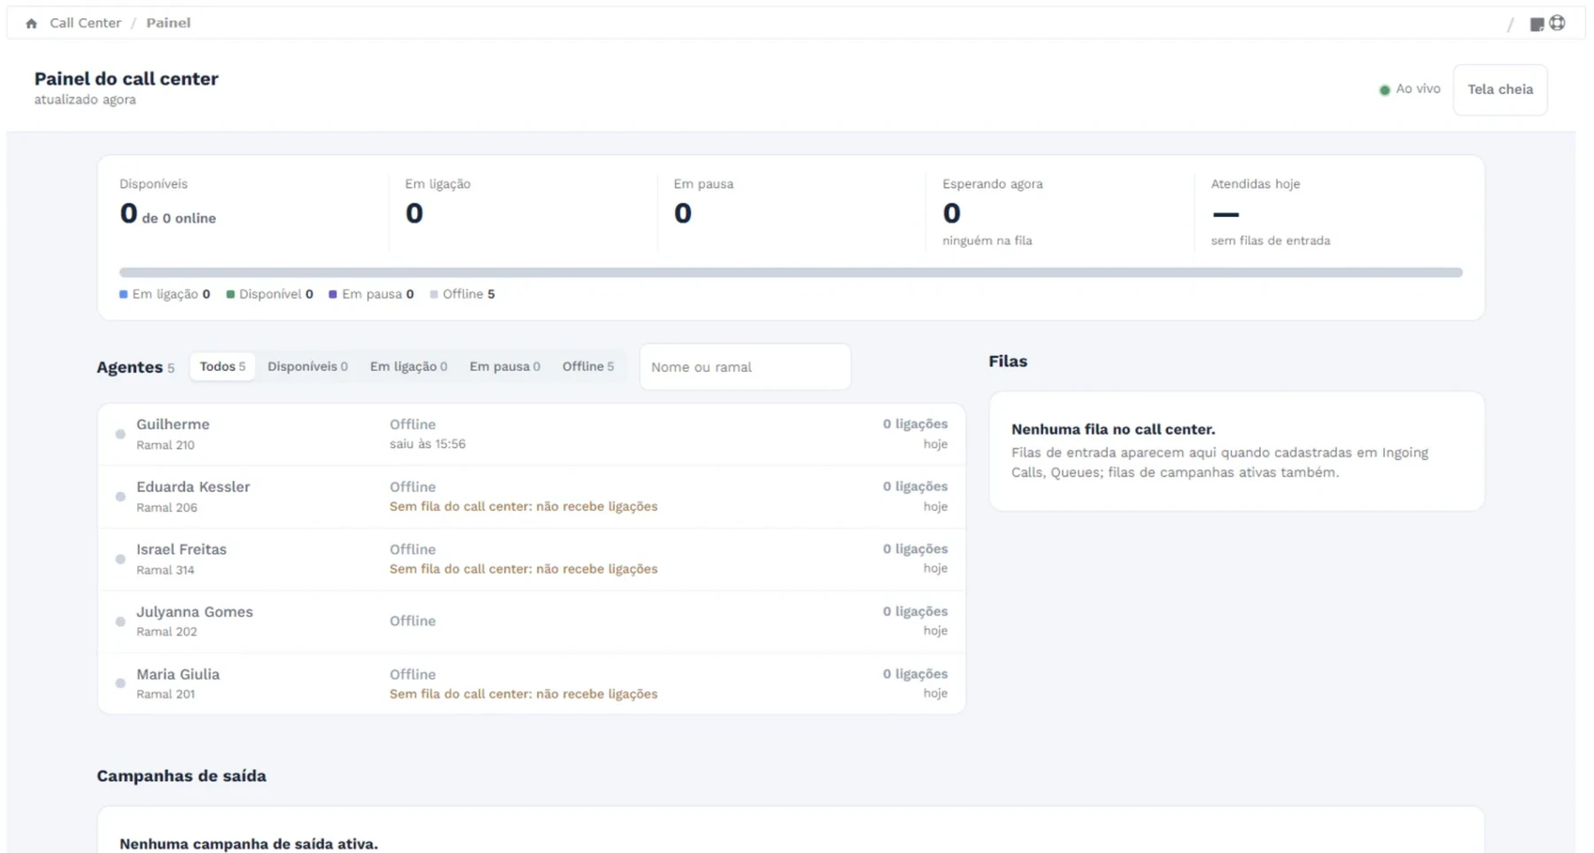Select the Todos agent filter tab

point(222,367)
